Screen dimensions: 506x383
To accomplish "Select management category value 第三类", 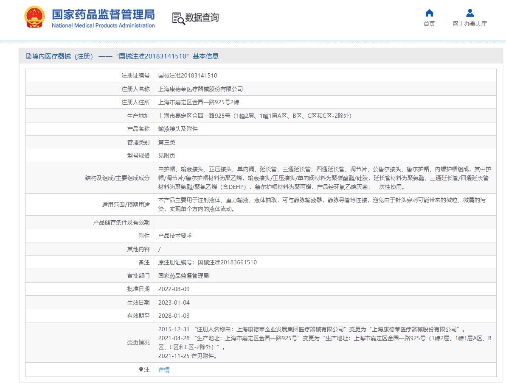I will (166, 142).
